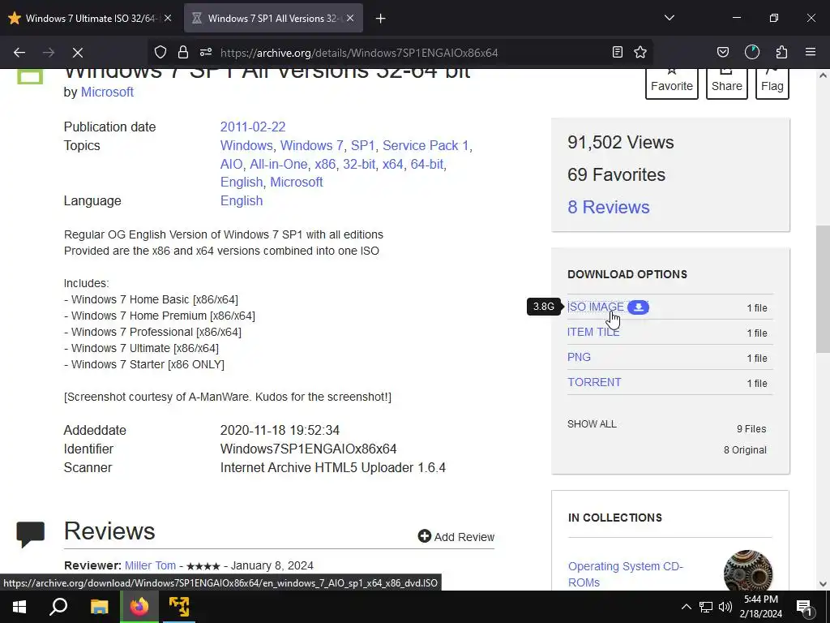Click the Flag button

coord(772,84)
